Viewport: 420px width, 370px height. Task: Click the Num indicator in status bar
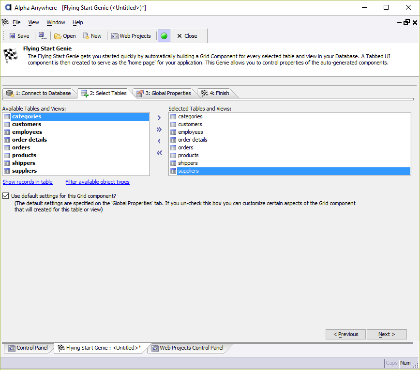(405, 363)
